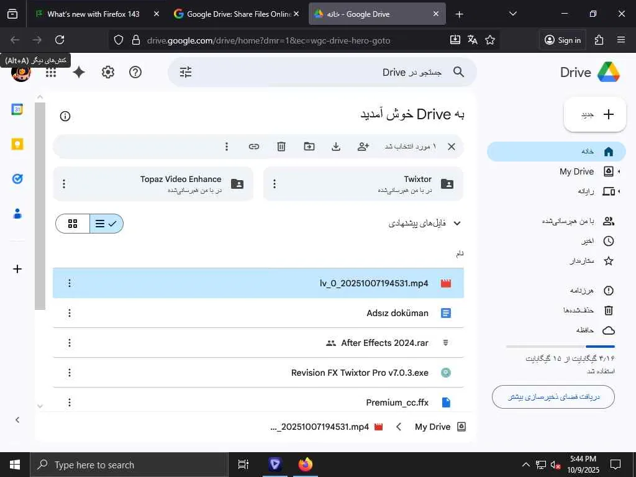Share person-add icon in selection toolbar
Viewport: 636px width, 477px height.
[363, 147]
